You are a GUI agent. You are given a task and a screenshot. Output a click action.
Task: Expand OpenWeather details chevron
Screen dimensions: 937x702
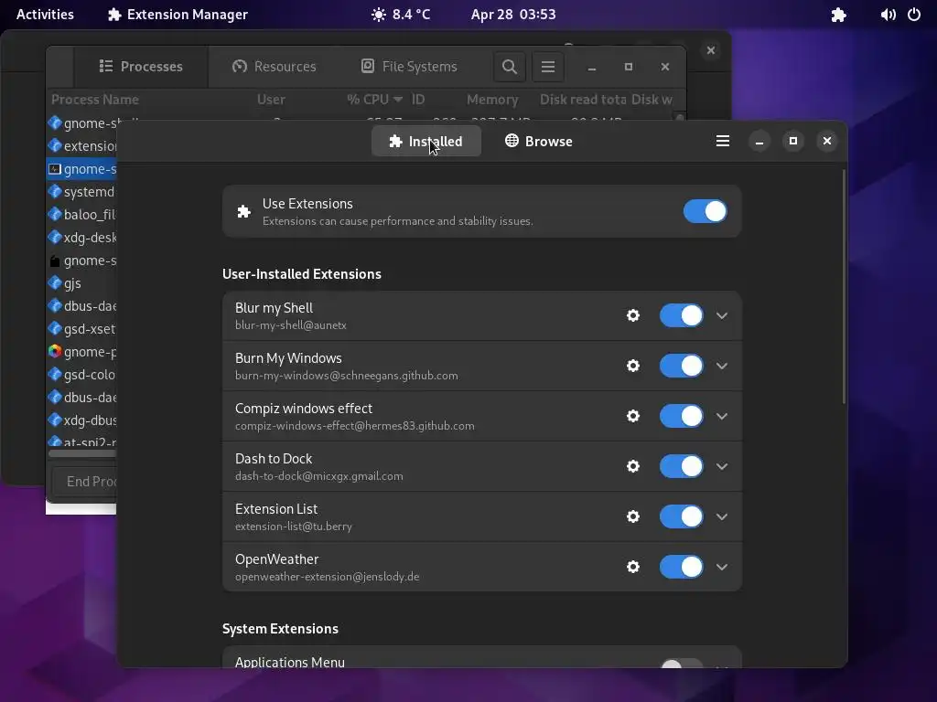(722, 567)
